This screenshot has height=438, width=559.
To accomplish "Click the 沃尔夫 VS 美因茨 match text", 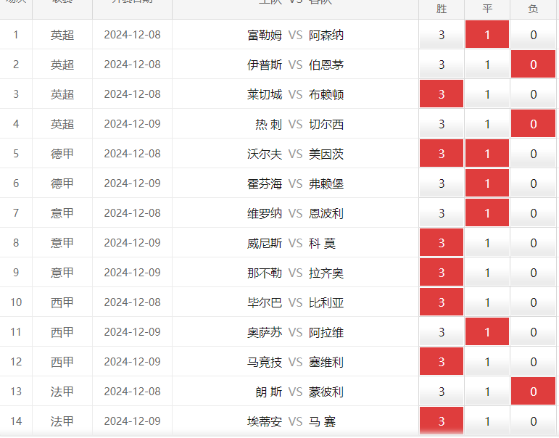I will (x=296, y=154).
